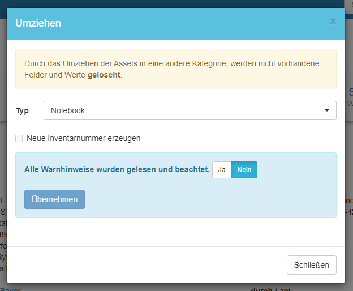Click the bold word 'gelöscht' in the warning
This screenshot has width=353, height=291.
(104, 74)
